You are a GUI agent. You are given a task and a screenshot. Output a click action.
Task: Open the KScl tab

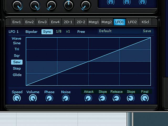pyautogui.click(x=145, y=22)
